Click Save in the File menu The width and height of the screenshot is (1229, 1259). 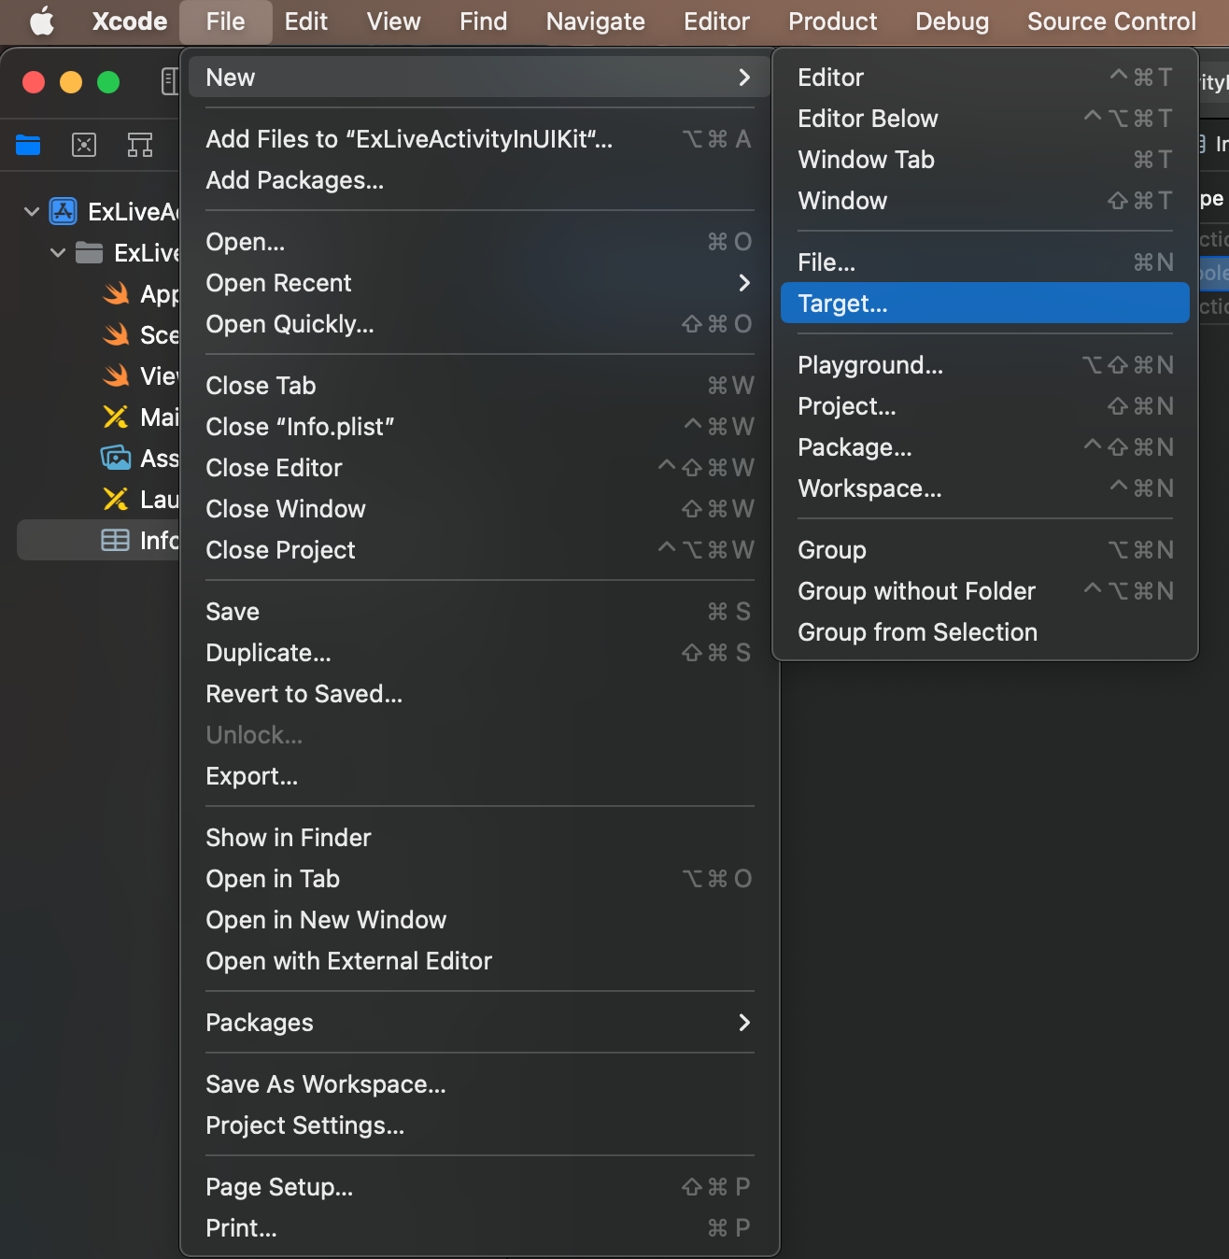click(479, 612)
